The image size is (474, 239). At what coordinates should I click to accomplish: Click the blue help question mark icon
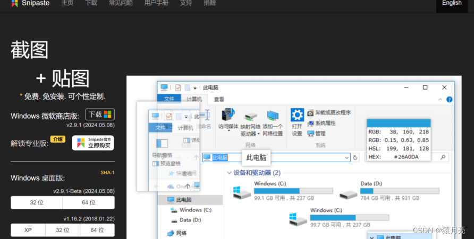point(450,100)
